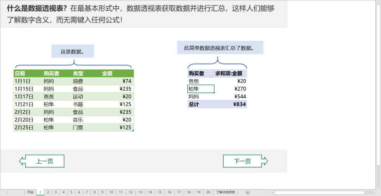Switch to the 开始 sheet tab
Screen dimensions: 381x196
pyautogui.click(x=30, y=192)
